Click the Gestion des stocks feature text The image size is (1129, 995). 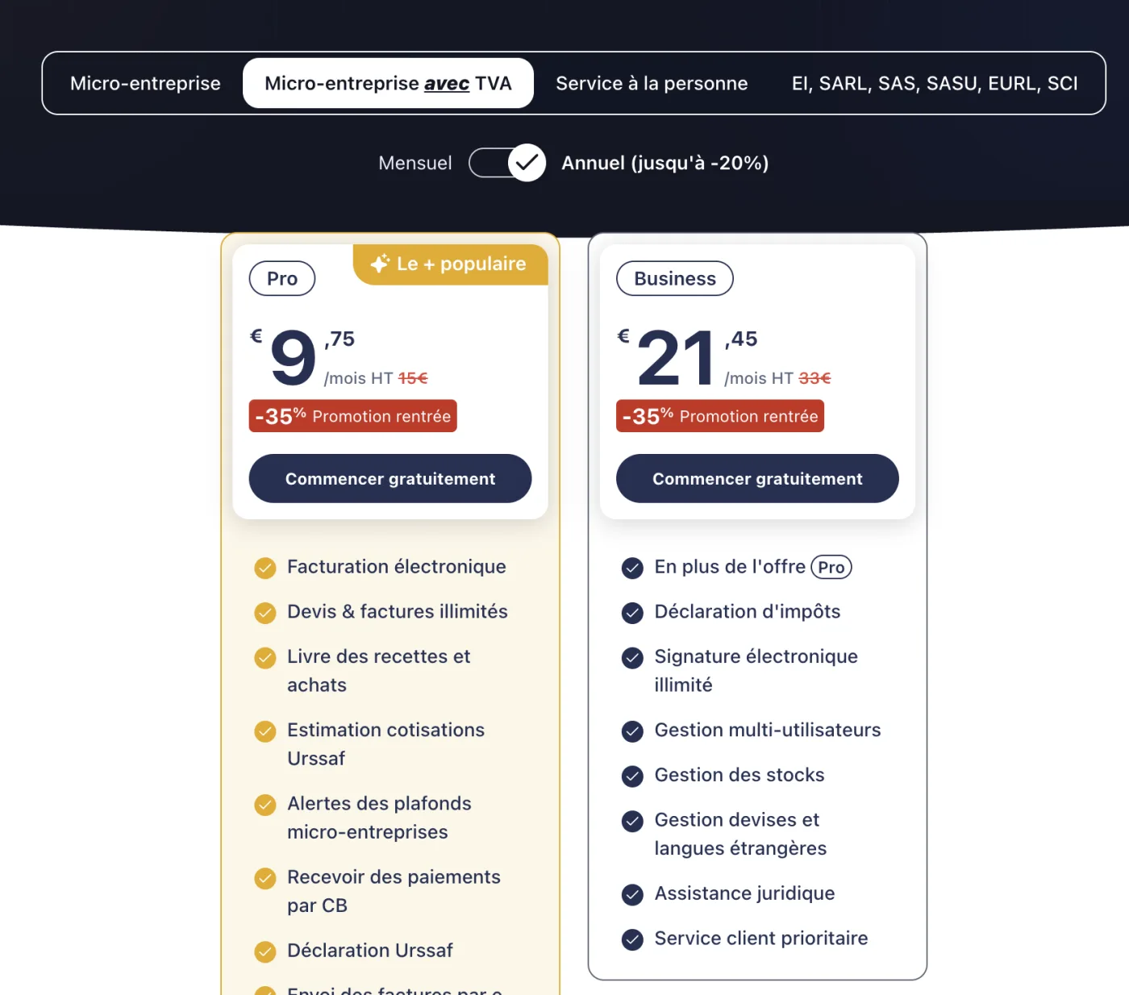(739, 775)
